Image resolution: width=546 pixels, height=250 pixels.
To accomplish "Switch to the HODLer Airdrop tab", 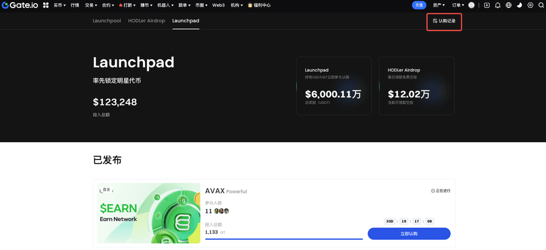I will 147,21.
